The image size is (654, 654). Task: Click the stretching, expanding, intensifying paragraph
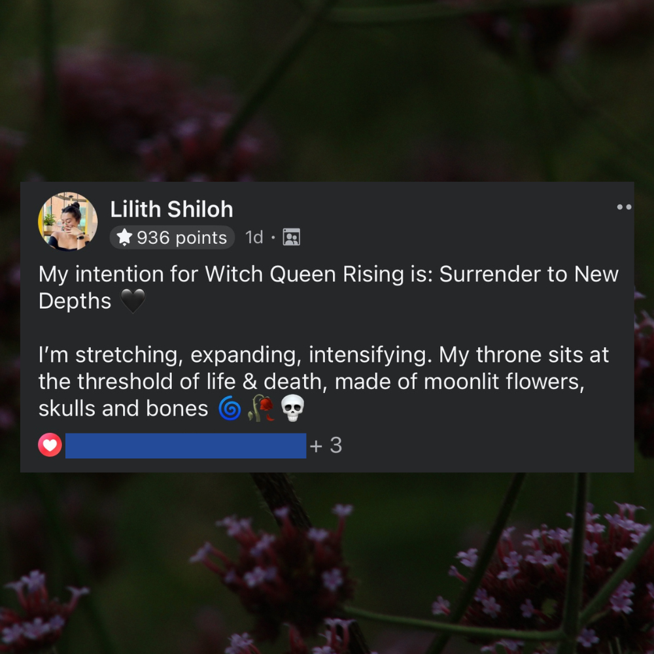[x=324, y=382]
